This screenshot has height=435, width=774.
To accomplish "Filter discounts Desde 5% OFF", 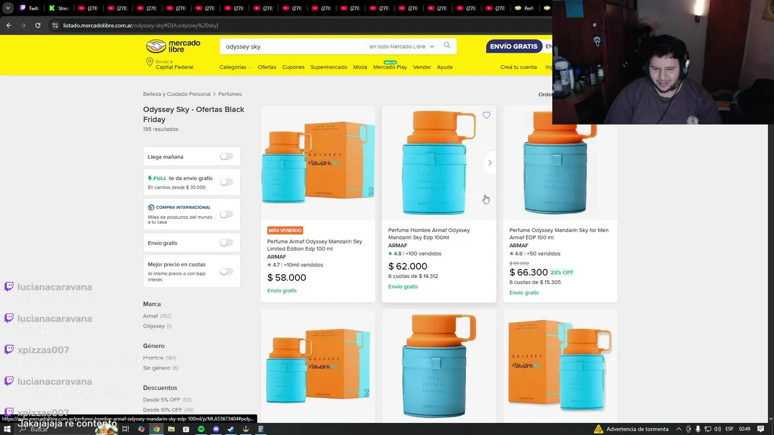I will [x=167, y=400].
